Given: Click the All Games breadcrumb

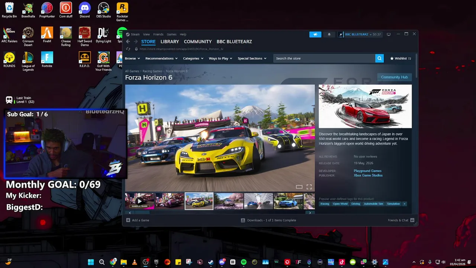Looking at the screenshot, I should tap(132, 71).
